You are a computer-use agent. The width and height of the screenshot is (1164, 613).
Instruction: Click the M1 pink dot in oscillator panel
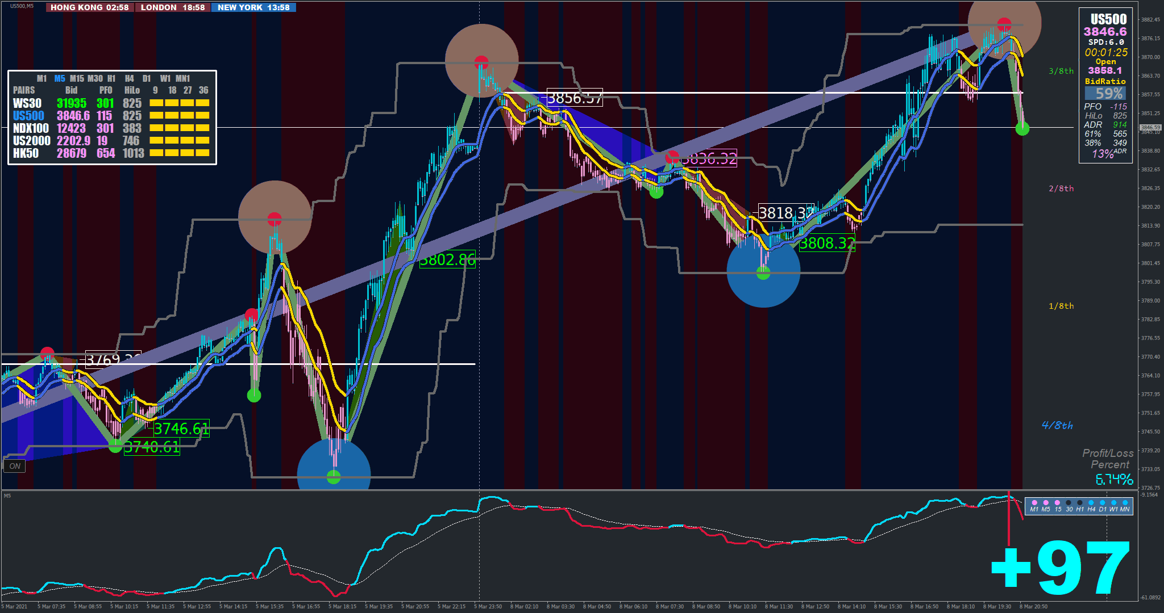click(1034, 503)
